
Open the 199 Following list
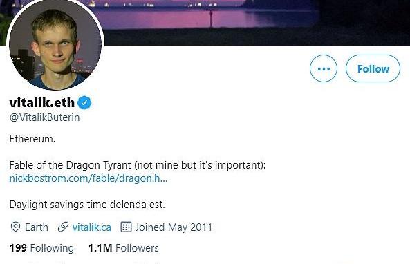click(x=41, y=248)
